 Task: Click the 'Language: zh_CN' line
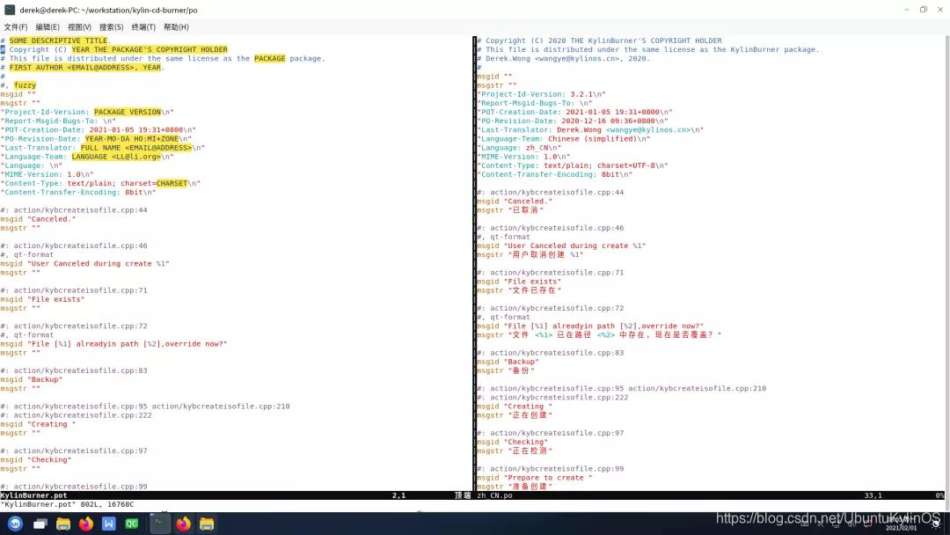519,148
